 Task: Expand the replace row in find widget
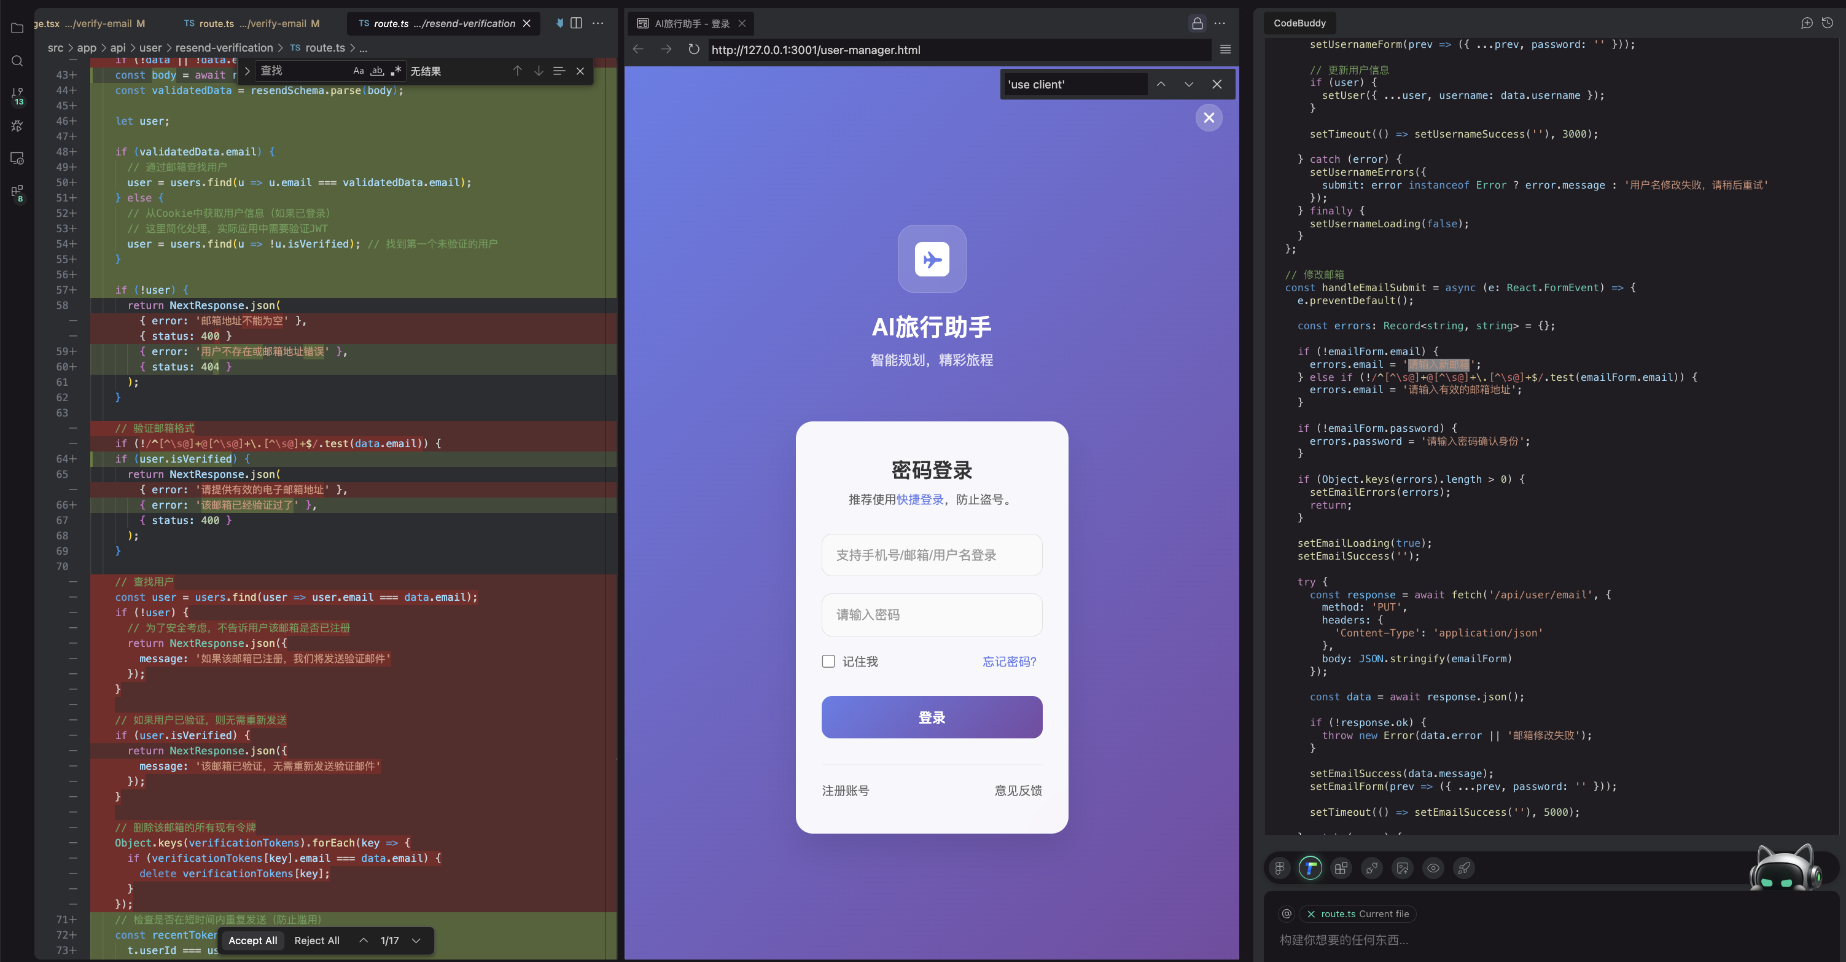pos(247,71)
